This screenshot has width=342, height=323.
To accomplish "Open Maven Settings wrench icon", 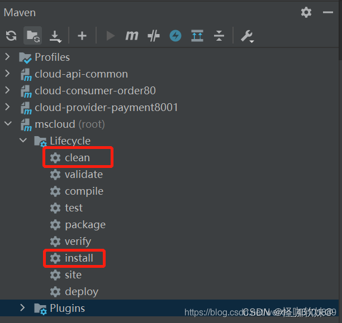I will [247, 36].
